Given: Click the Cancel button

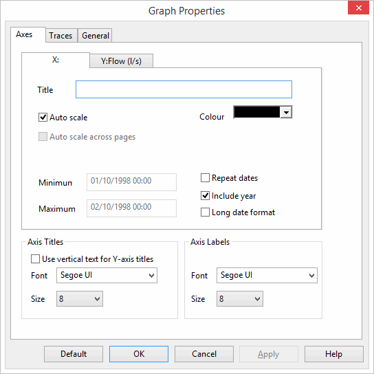Looking at the screenshot, I should (x=204, y=354).
